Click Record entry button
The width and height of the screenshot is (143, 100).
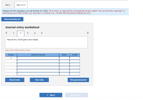15,80
